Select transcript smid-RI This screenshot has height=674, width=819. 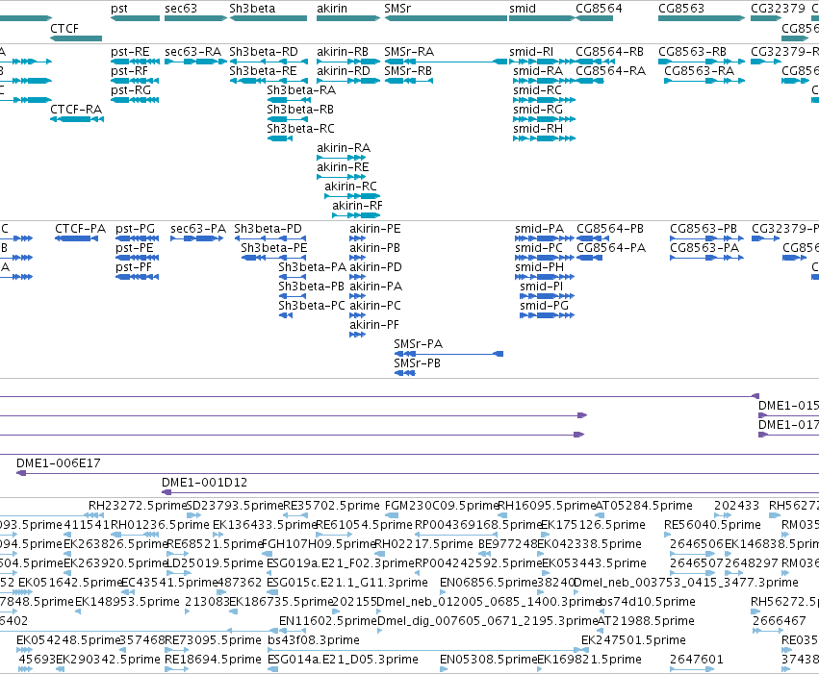tap(542, 62)
